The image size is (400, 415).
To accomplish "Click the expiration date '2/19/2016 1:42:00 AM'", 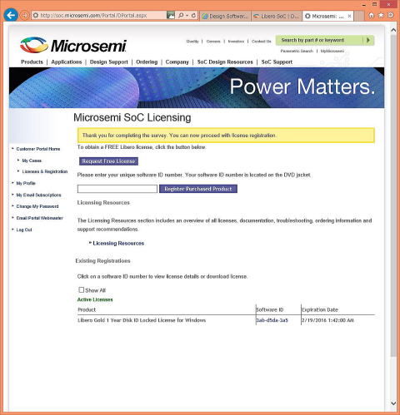I will pos(327,320).
